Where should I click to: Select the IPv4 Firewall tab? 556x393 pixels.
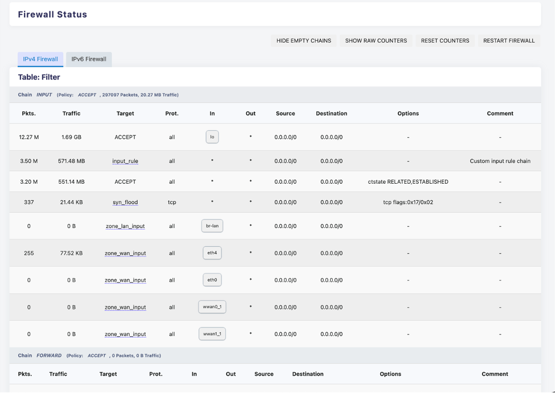[40, 59]
